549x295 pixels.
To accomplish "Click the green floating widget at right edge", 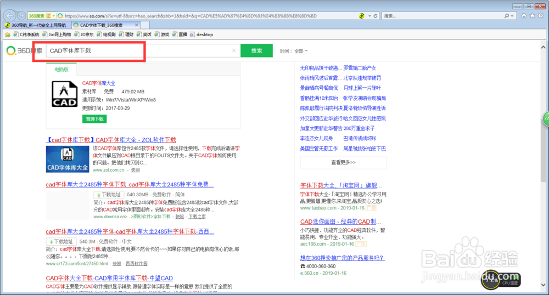I will tap(546, 119).
